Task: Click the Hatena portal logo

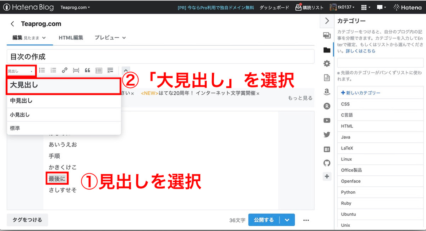Action: tap(408, 7)
